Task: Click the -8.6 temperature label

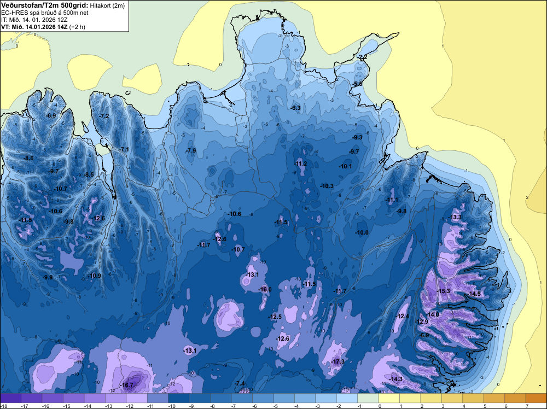Action: (x=28, y=159)
